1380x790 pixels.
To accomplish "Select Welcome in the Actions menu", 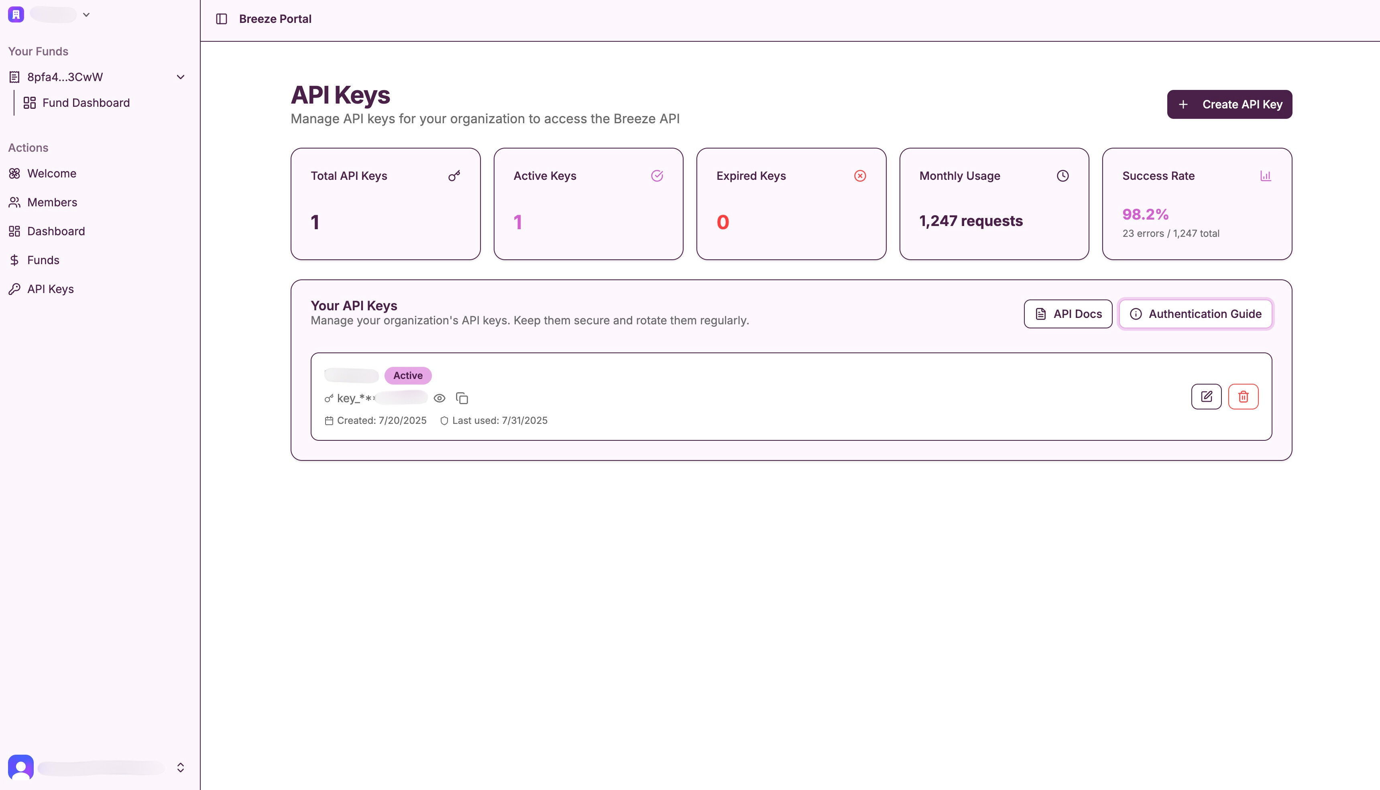I will [x=51, y=173].
